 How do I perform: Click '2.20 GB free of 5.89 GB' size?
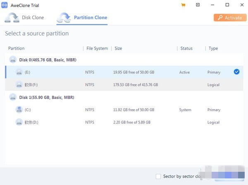[132, 122]
